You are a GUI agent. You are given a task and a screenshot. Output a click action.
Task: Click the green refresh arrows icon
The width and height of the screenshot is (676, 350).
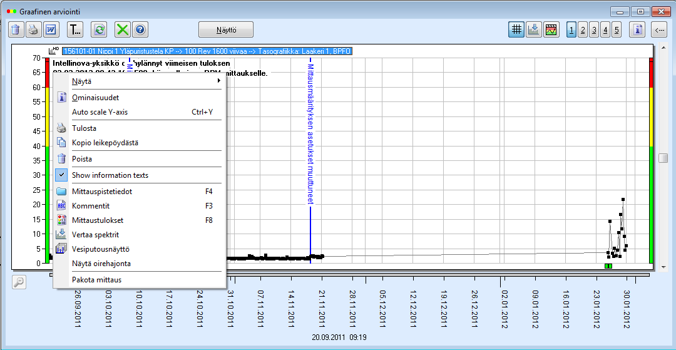(99, 30)
